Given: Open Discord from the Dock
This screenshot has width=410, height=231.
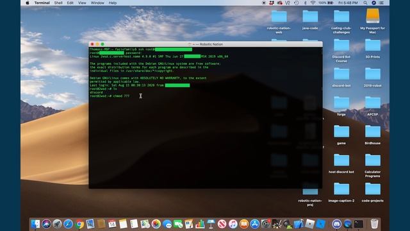Looking at the screenshot, I should click(337, 224).
